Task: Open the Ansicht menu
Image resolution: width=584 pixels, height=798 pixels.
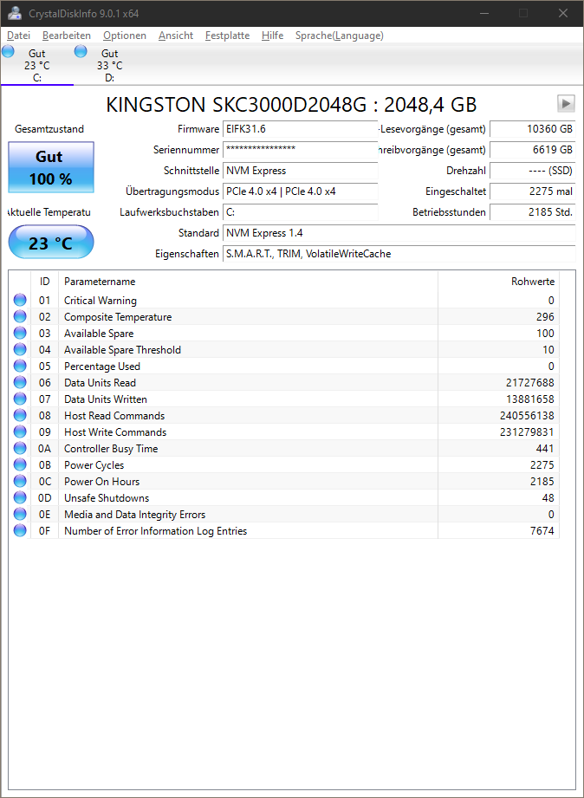Action: point(176,36)
